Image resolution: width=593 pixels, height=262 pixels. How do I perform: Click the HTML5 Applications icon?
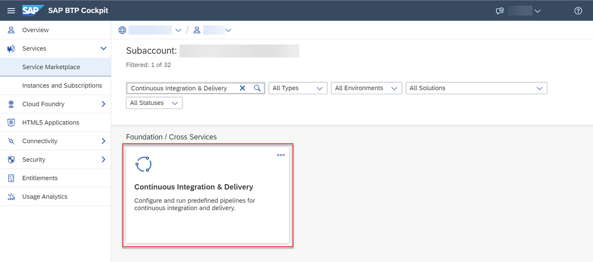point(11,123)
